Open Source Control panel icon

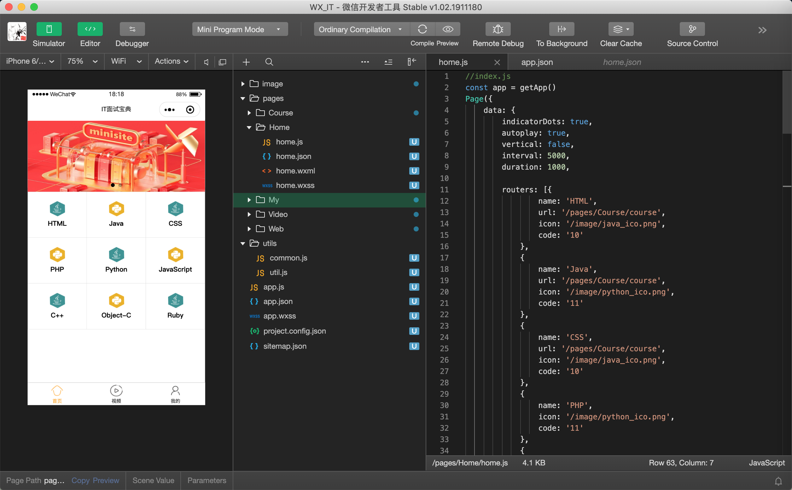(692, 29)
